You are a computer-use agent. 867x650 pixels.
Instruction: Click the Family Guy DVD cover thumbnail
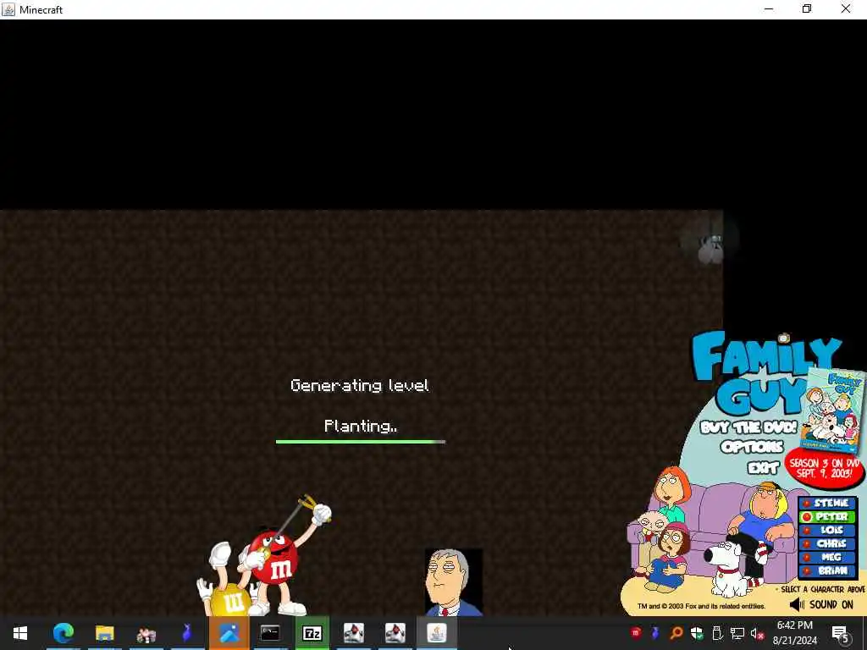[833, 412]
